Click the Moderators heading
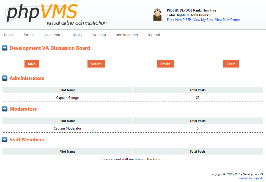266x182 pixels. [23, 109]
